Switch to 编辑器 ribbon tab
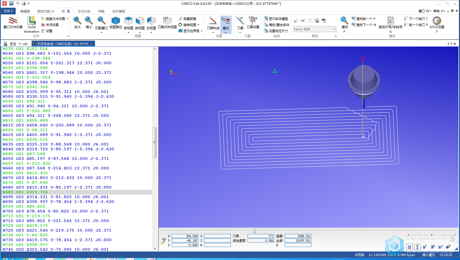The image size is (460, 260). pos(25,11)
